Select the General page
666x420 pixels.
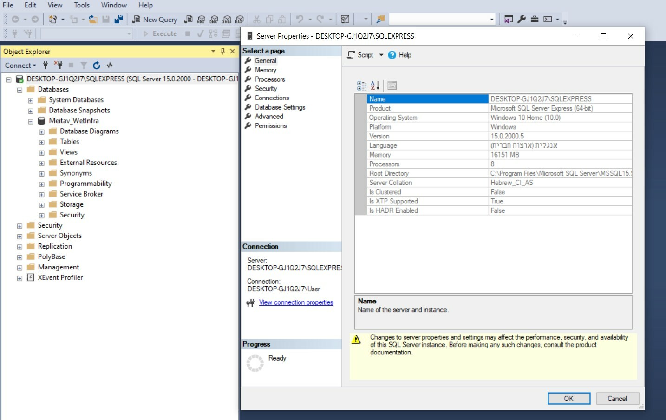[x=265, y=61]
